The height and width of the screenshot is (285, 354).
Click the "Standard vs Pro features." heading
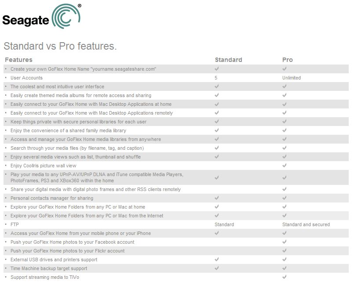click(60, 46)
